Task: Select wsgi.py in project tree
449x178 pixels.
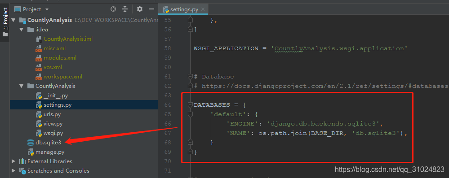Action: pyautogui.click(x=53, y=133)
